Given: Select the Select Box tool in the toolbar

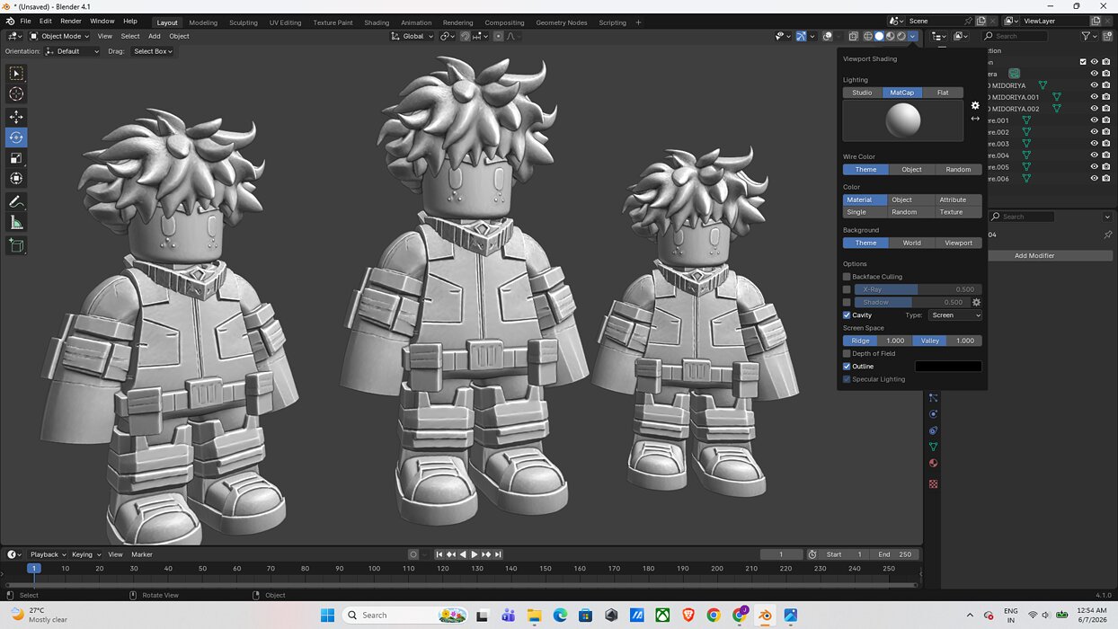Looking at the screenshot, I should pyautogui.click(x=16, y=73).
